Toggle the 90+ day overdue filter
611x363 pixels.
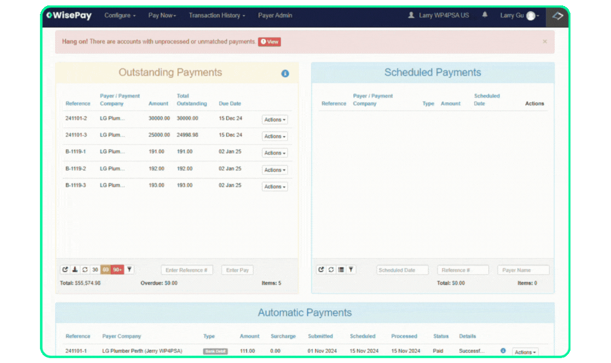[x=116, y=269]
